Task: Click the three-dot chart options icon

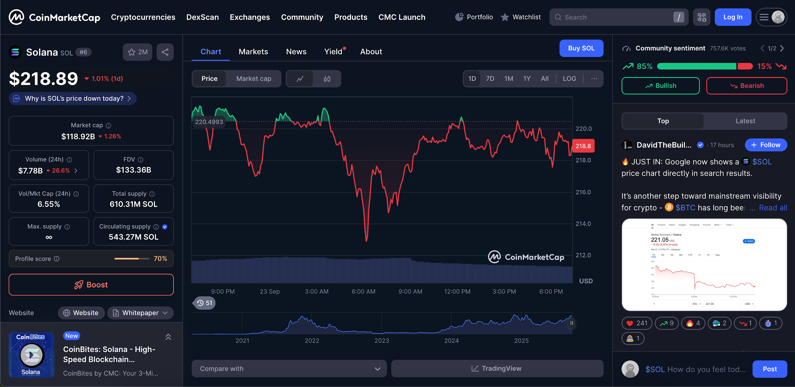Action: [x=594, y=78]
